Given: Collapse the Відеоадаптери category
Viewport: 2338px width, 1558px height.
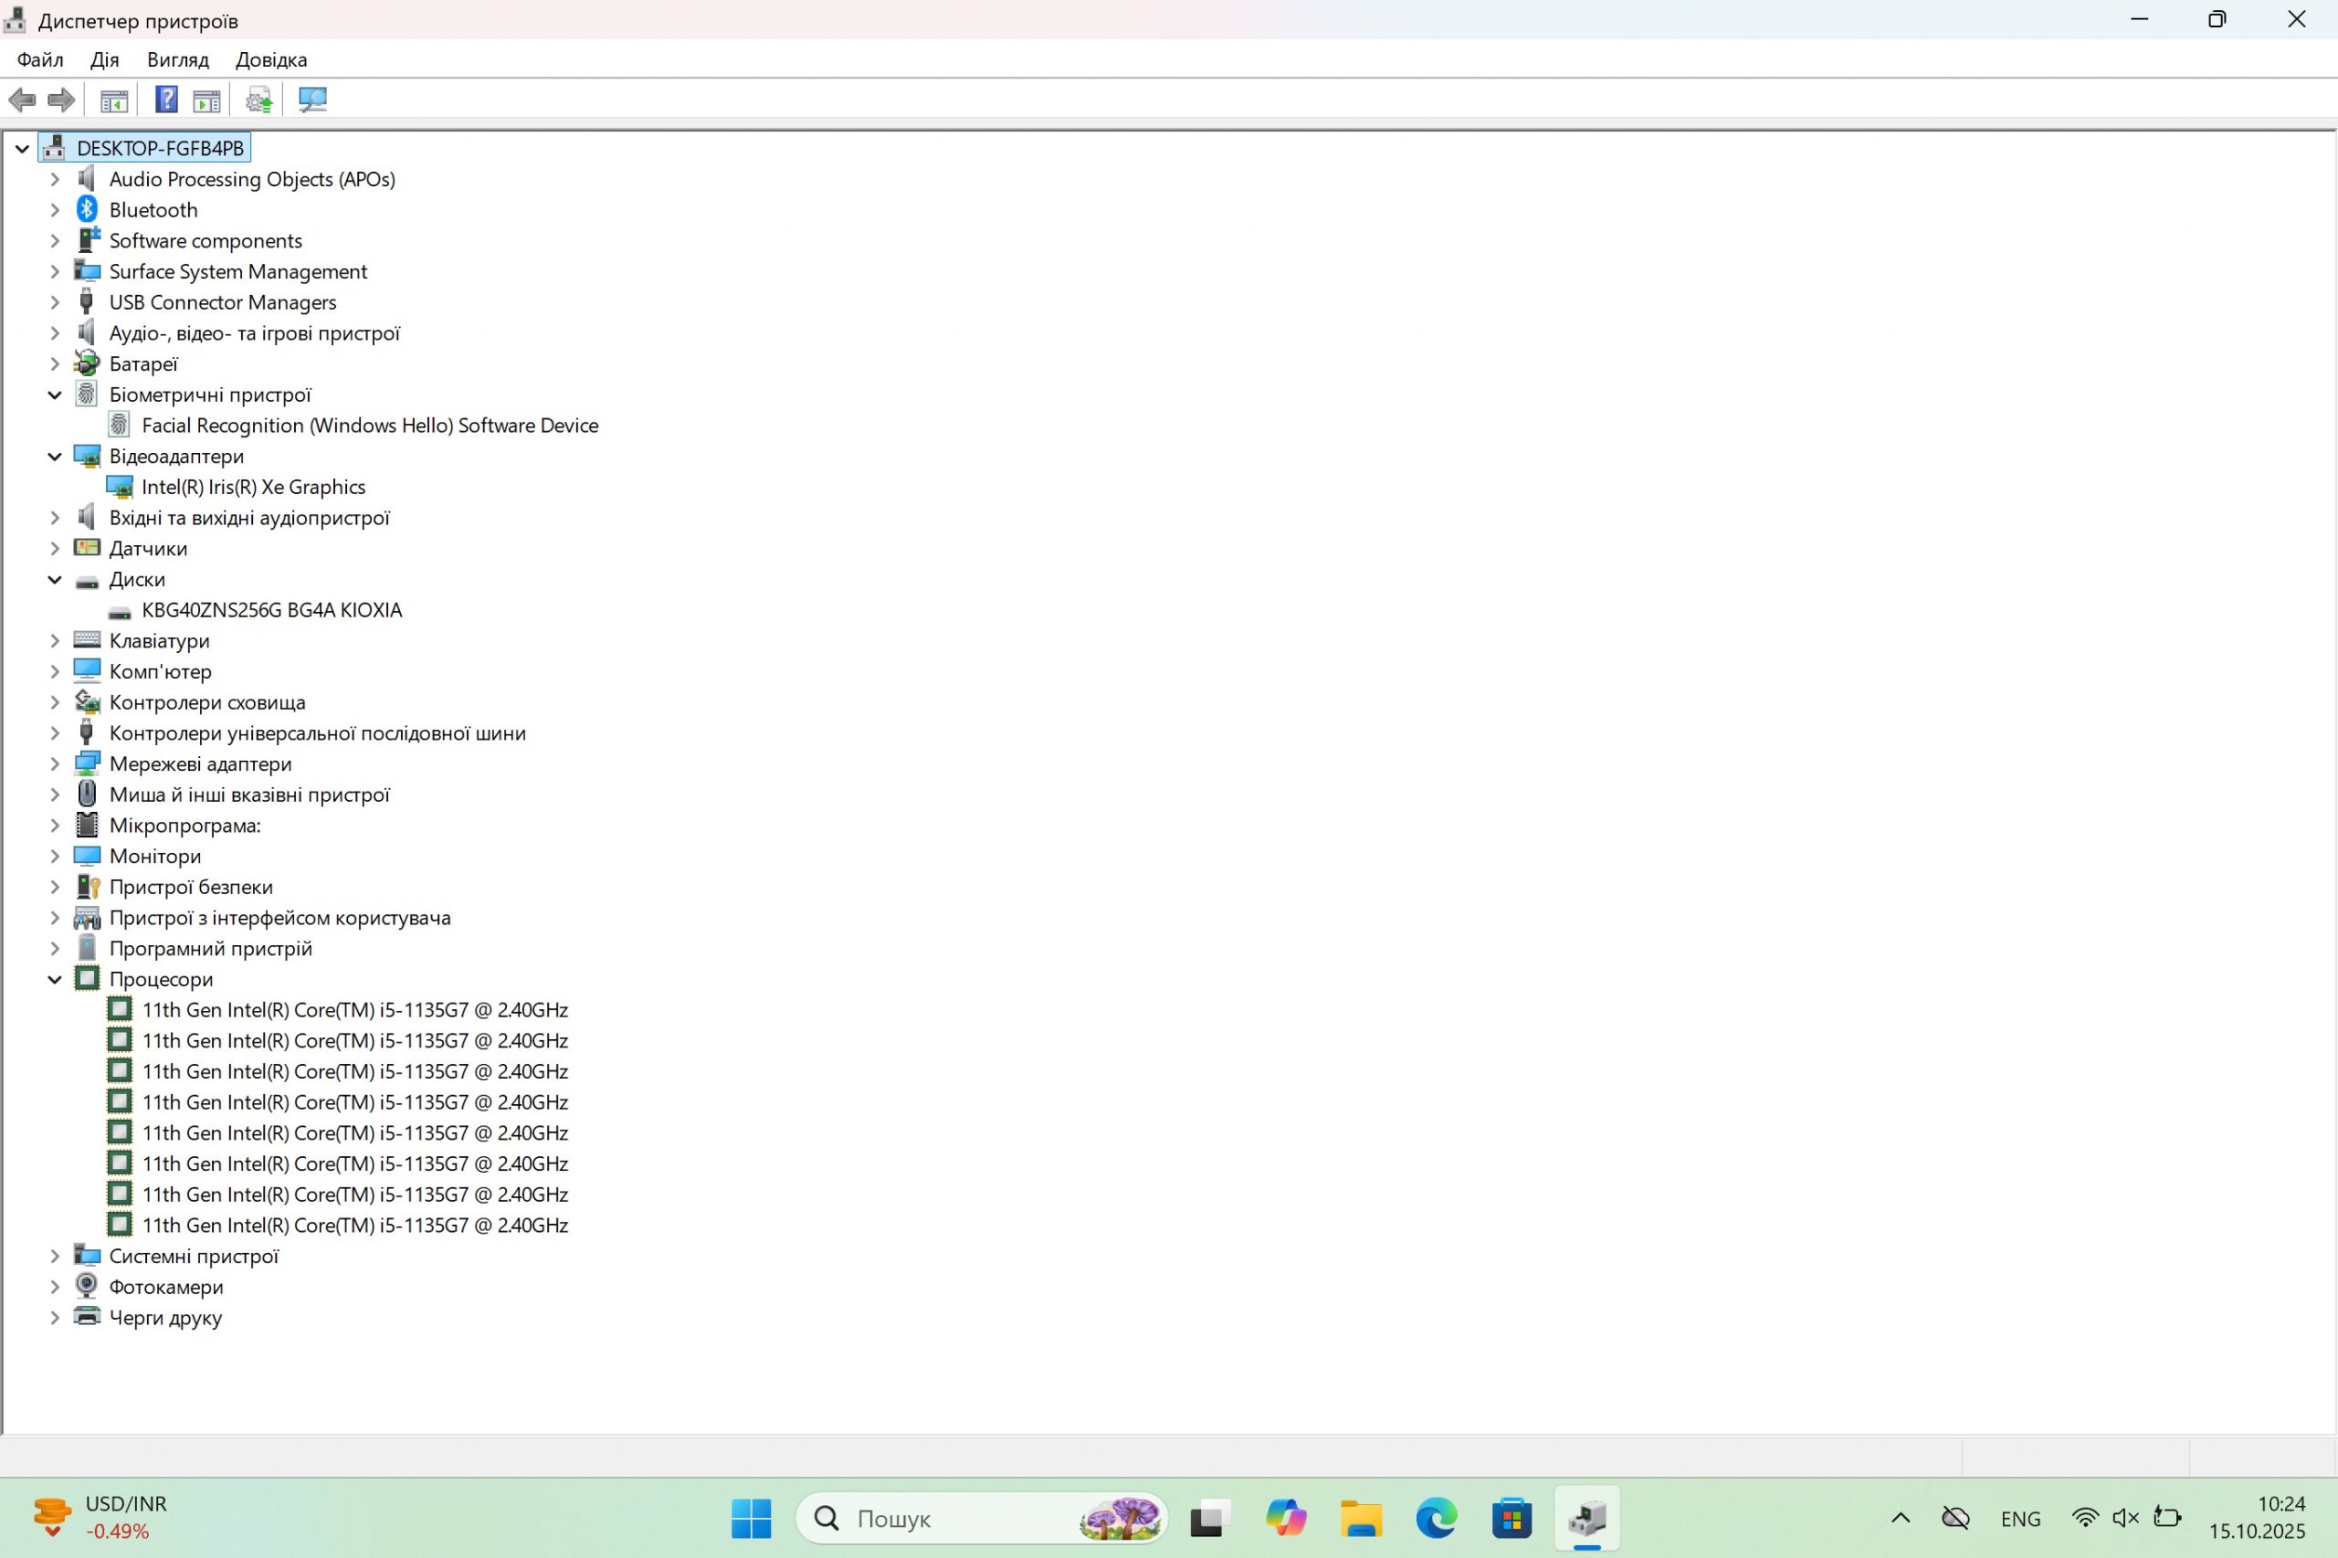Looking at the screenshot, I should (55, 457).
